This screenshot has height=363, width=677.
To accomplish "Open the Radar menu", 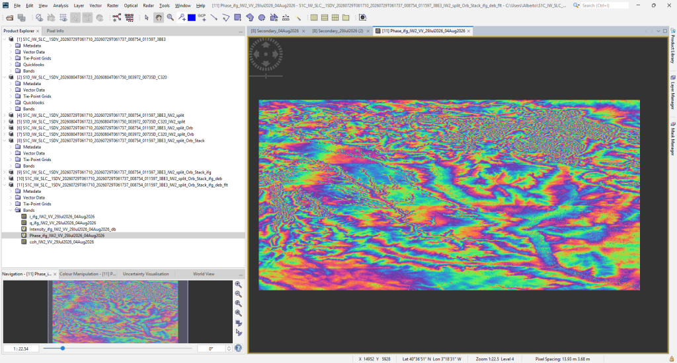I will [149, 5].
